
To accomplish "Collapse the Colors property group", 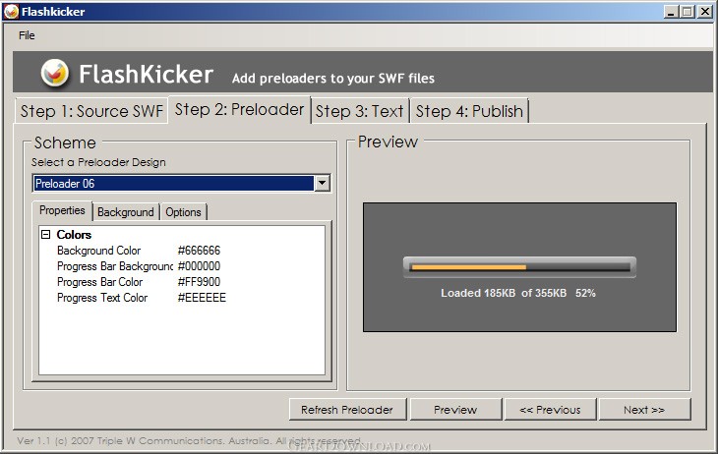I will point(46,234).
